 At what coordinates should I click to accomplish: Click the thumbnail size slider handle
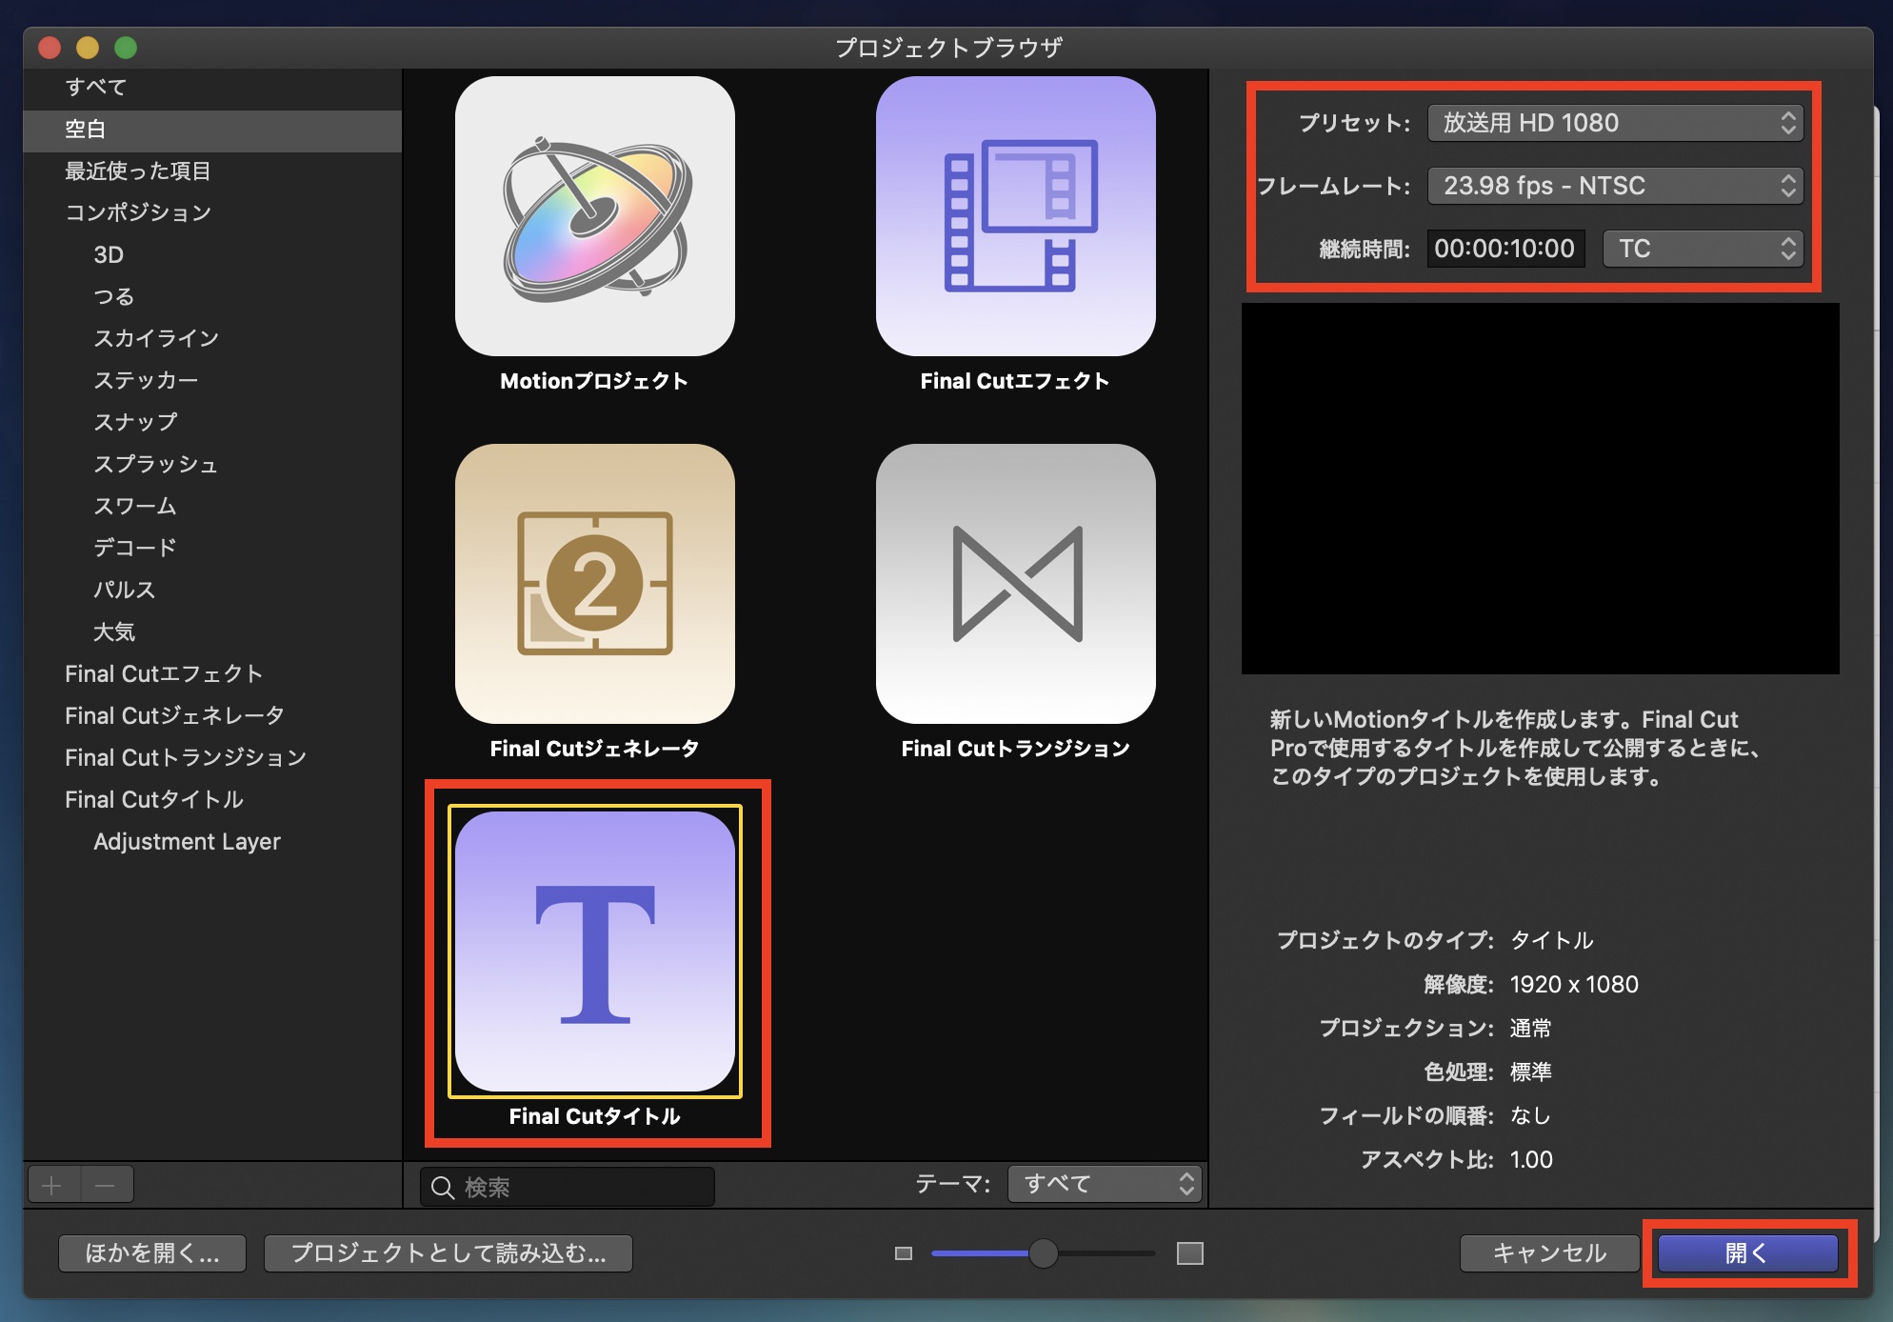pyautogui.click(x=1044, y=1253)
